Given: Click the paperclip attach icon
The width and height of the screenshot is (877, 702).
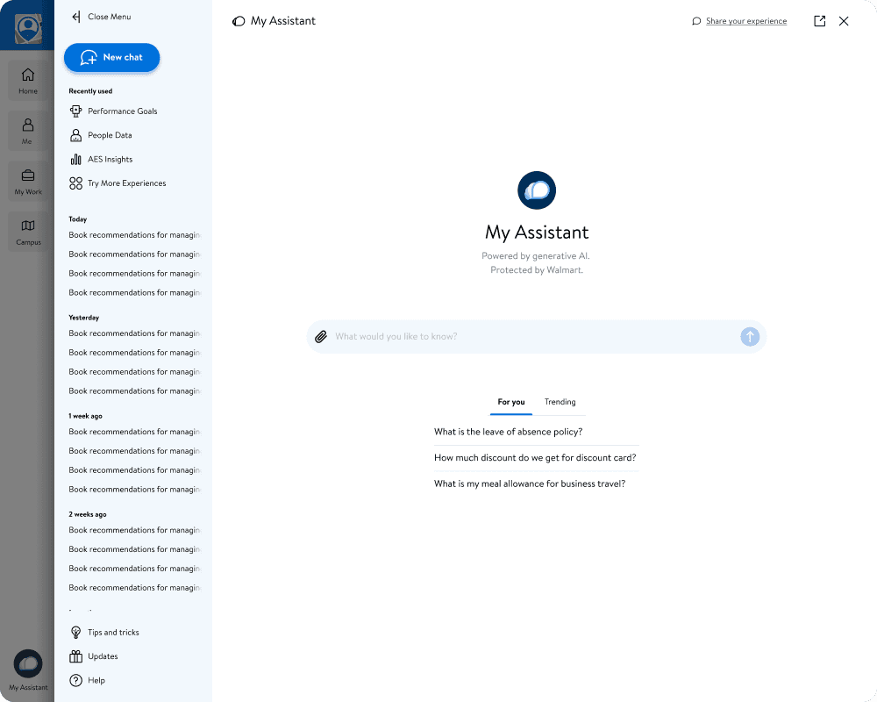Looking at the screenshot, I should coord(321,336).
